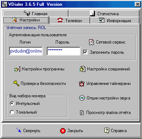
Task: Click the VDialer title bar phone icon
Action: (x=4, y=4)
